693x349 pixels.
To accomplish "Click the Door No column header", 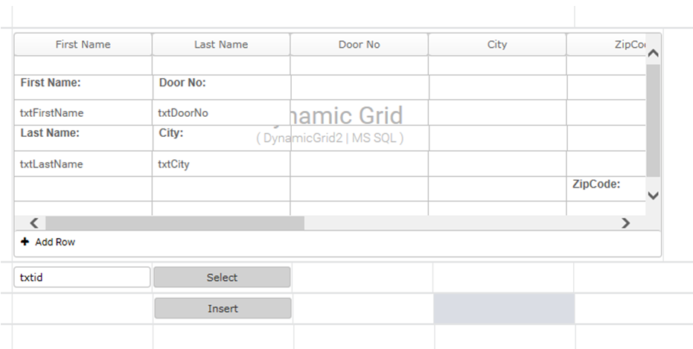I will (359, 45).
